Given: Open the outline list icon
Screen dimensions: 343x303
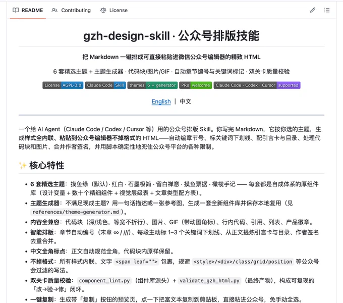Looking at the screenshot, I should 327,10.
